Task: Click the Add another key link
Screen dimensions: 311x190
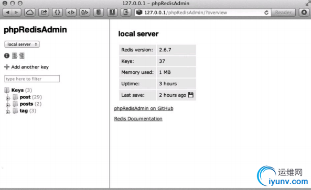Action: tap(30, 67)
